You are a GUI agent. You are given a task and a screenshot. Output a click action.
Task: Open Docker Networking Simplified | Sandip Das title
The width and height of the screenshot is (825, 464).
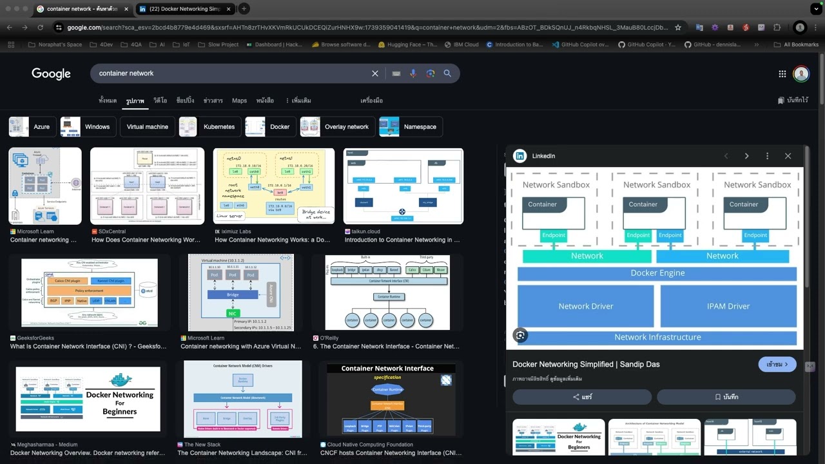tap(586, 364)
